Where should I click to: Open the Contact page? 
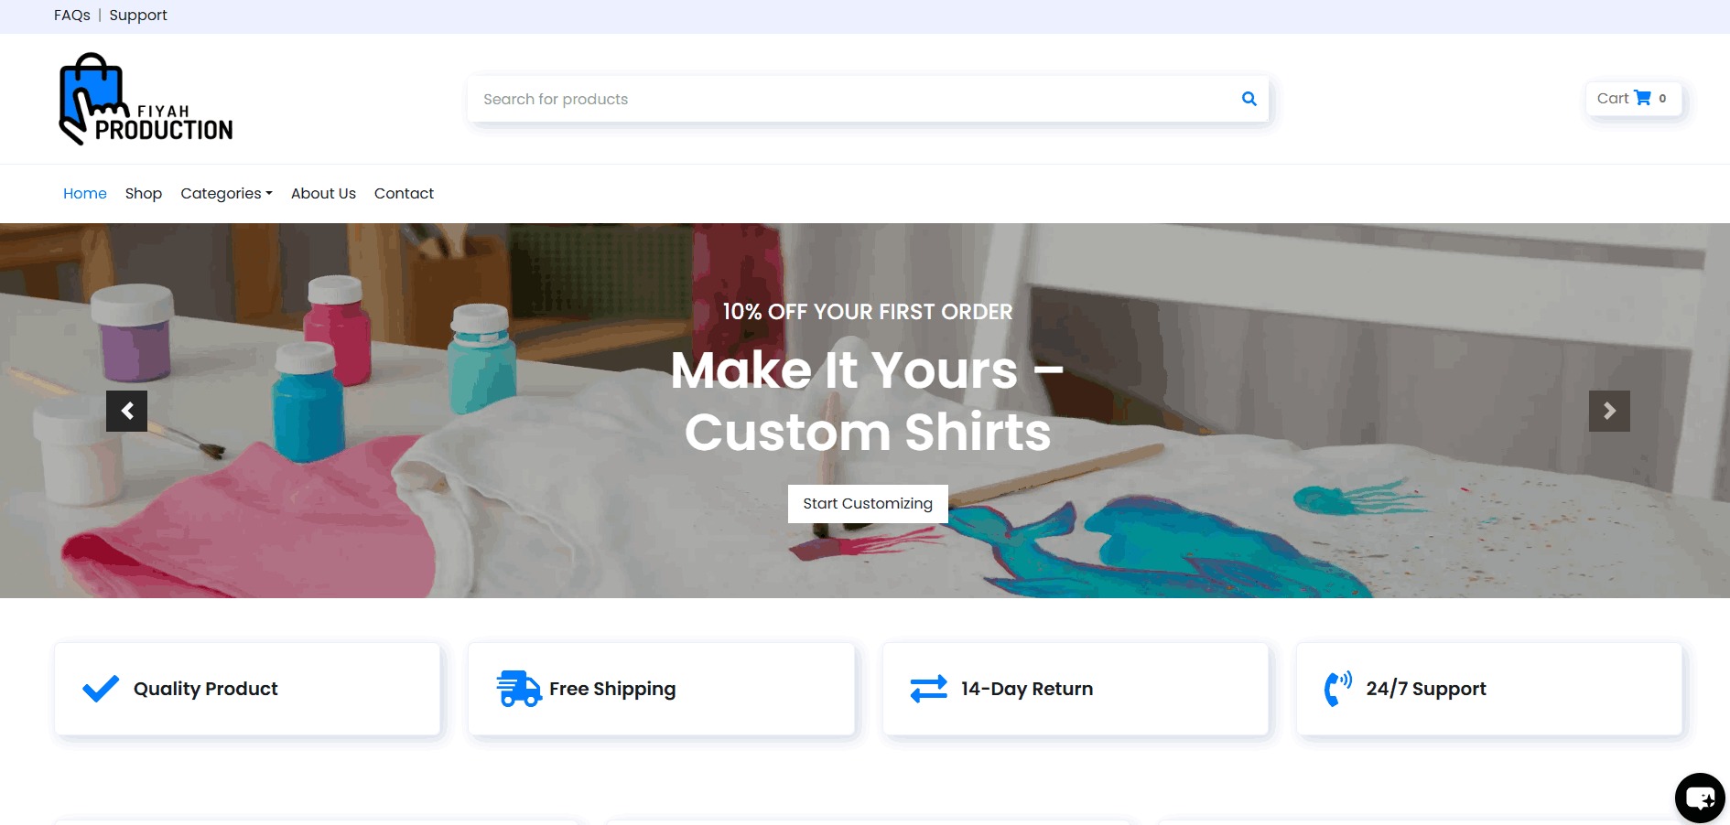pyautogui.click(x=404, y=194)
